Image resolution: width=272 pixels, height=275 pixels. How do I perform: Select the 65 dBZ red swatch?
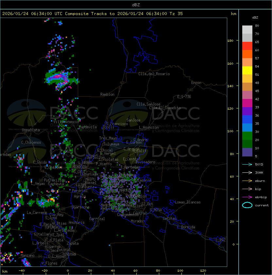click(247, 46)
